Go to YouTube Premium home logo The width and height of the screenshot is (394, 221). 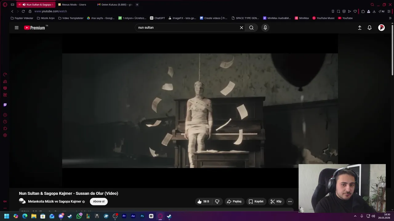click(x=35, y=28)
